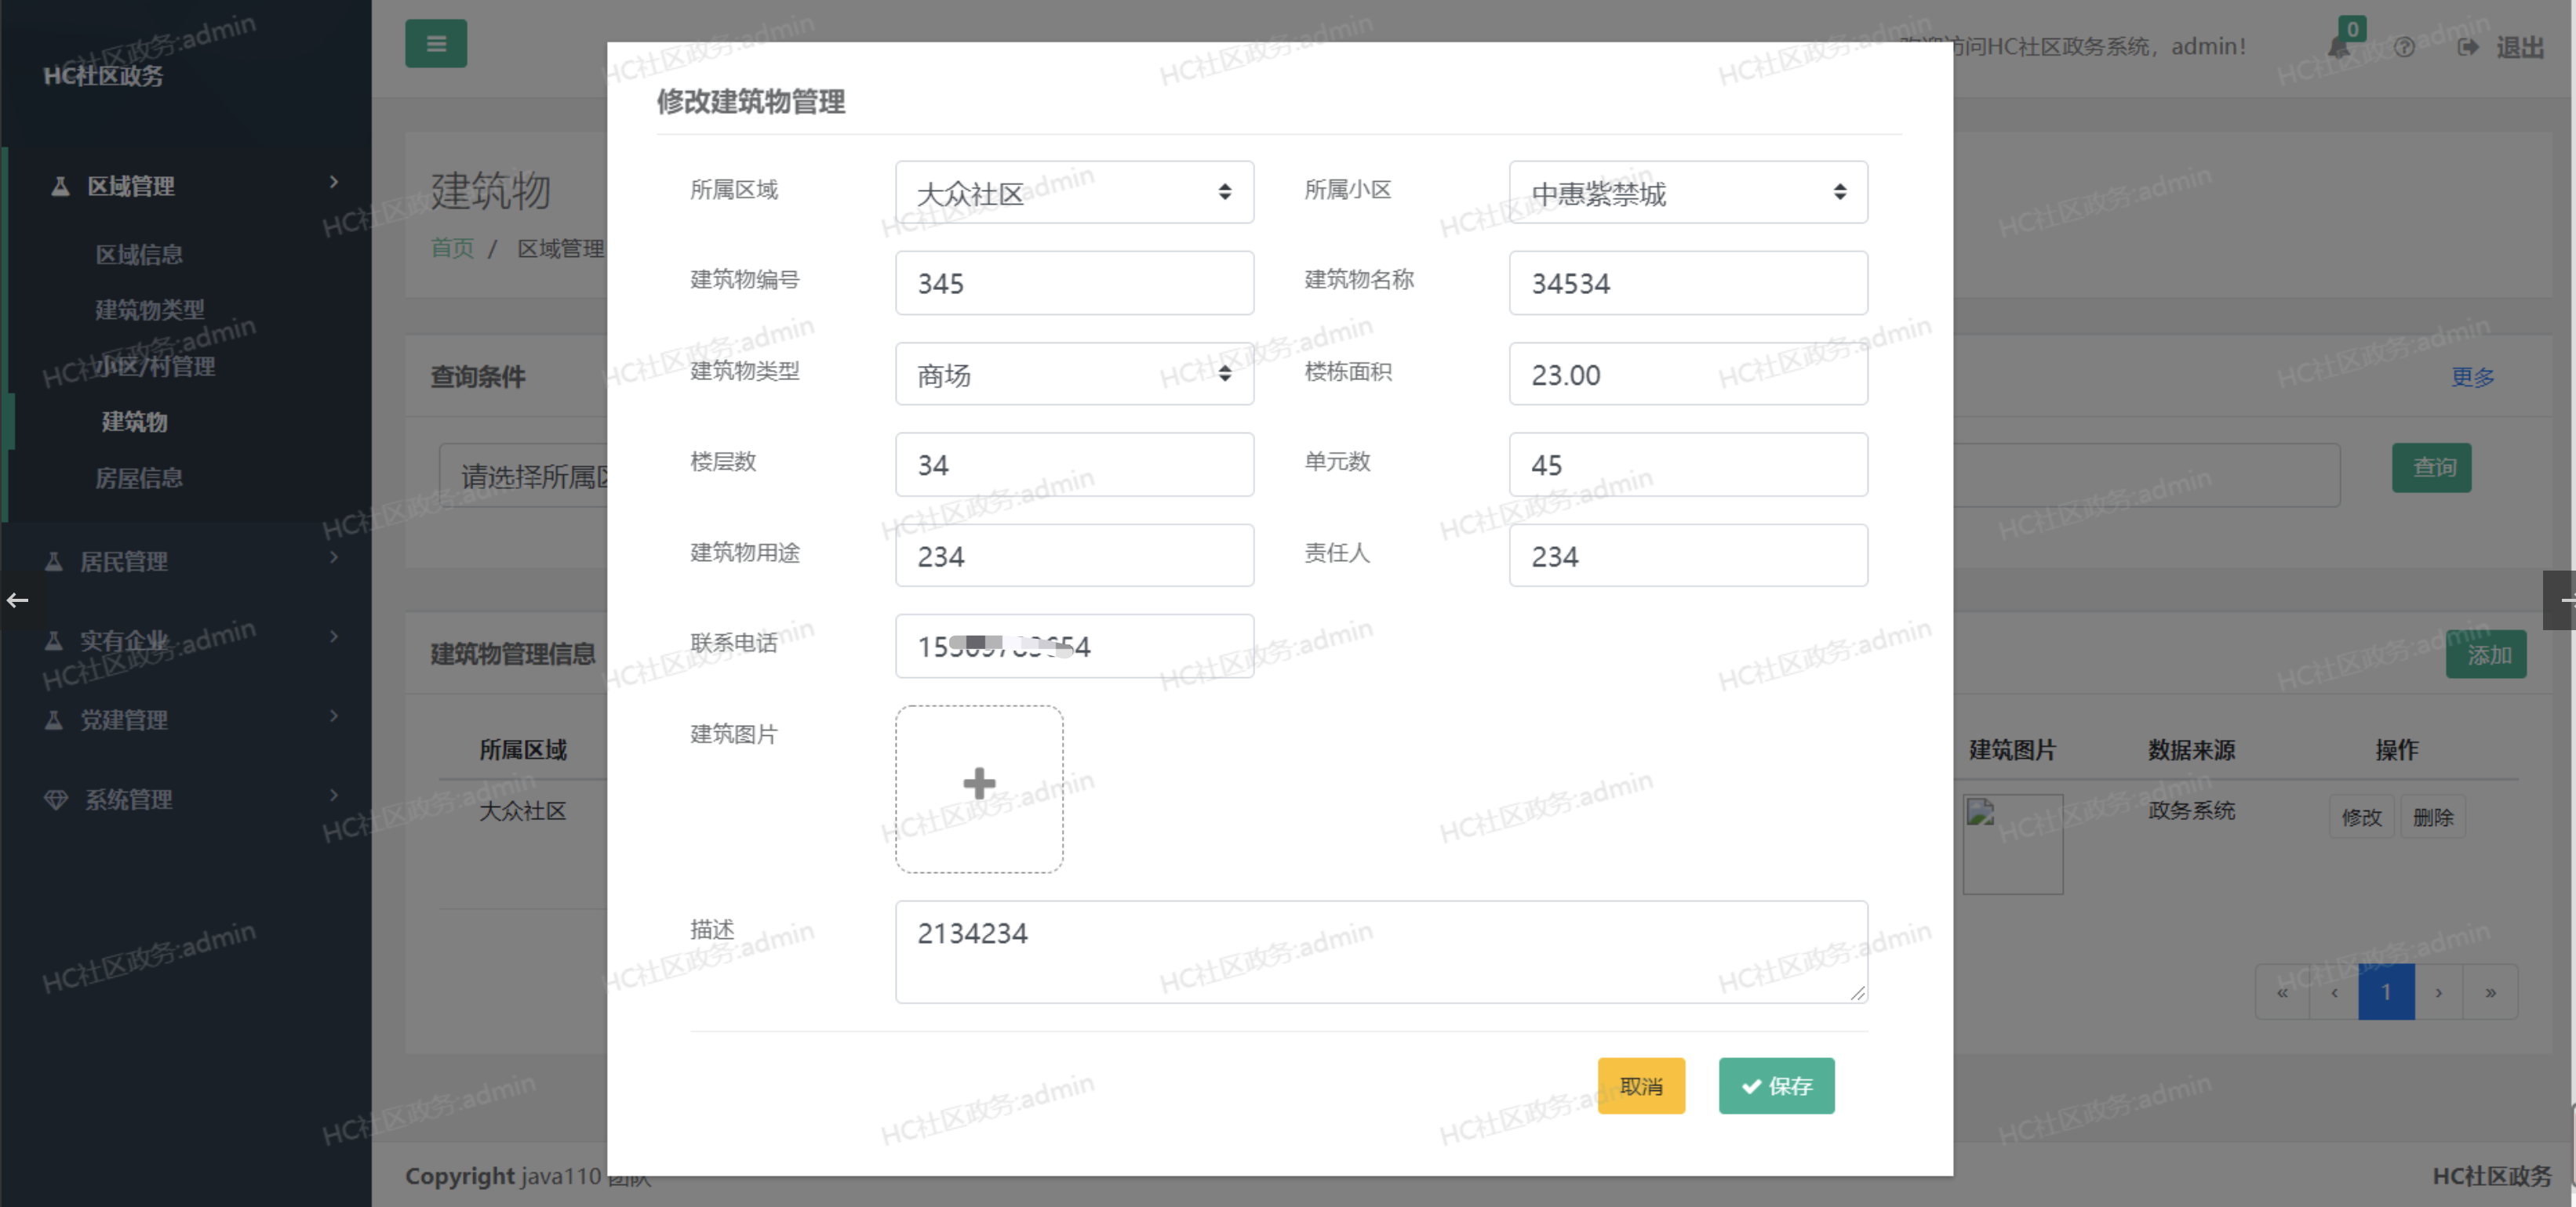
Task: Click the 实有企业 flask icon
Action: click(54, 640)
